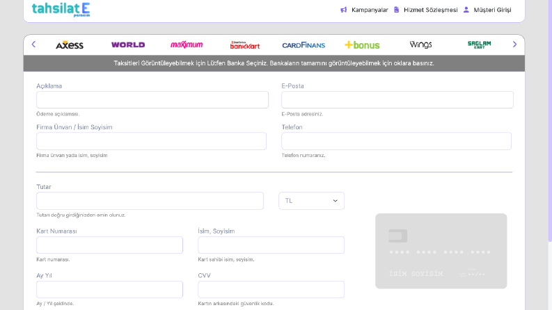Screen dimensions: 552x310
Task: Focus the Kart Numarası field
Action: tap(109, 245)
